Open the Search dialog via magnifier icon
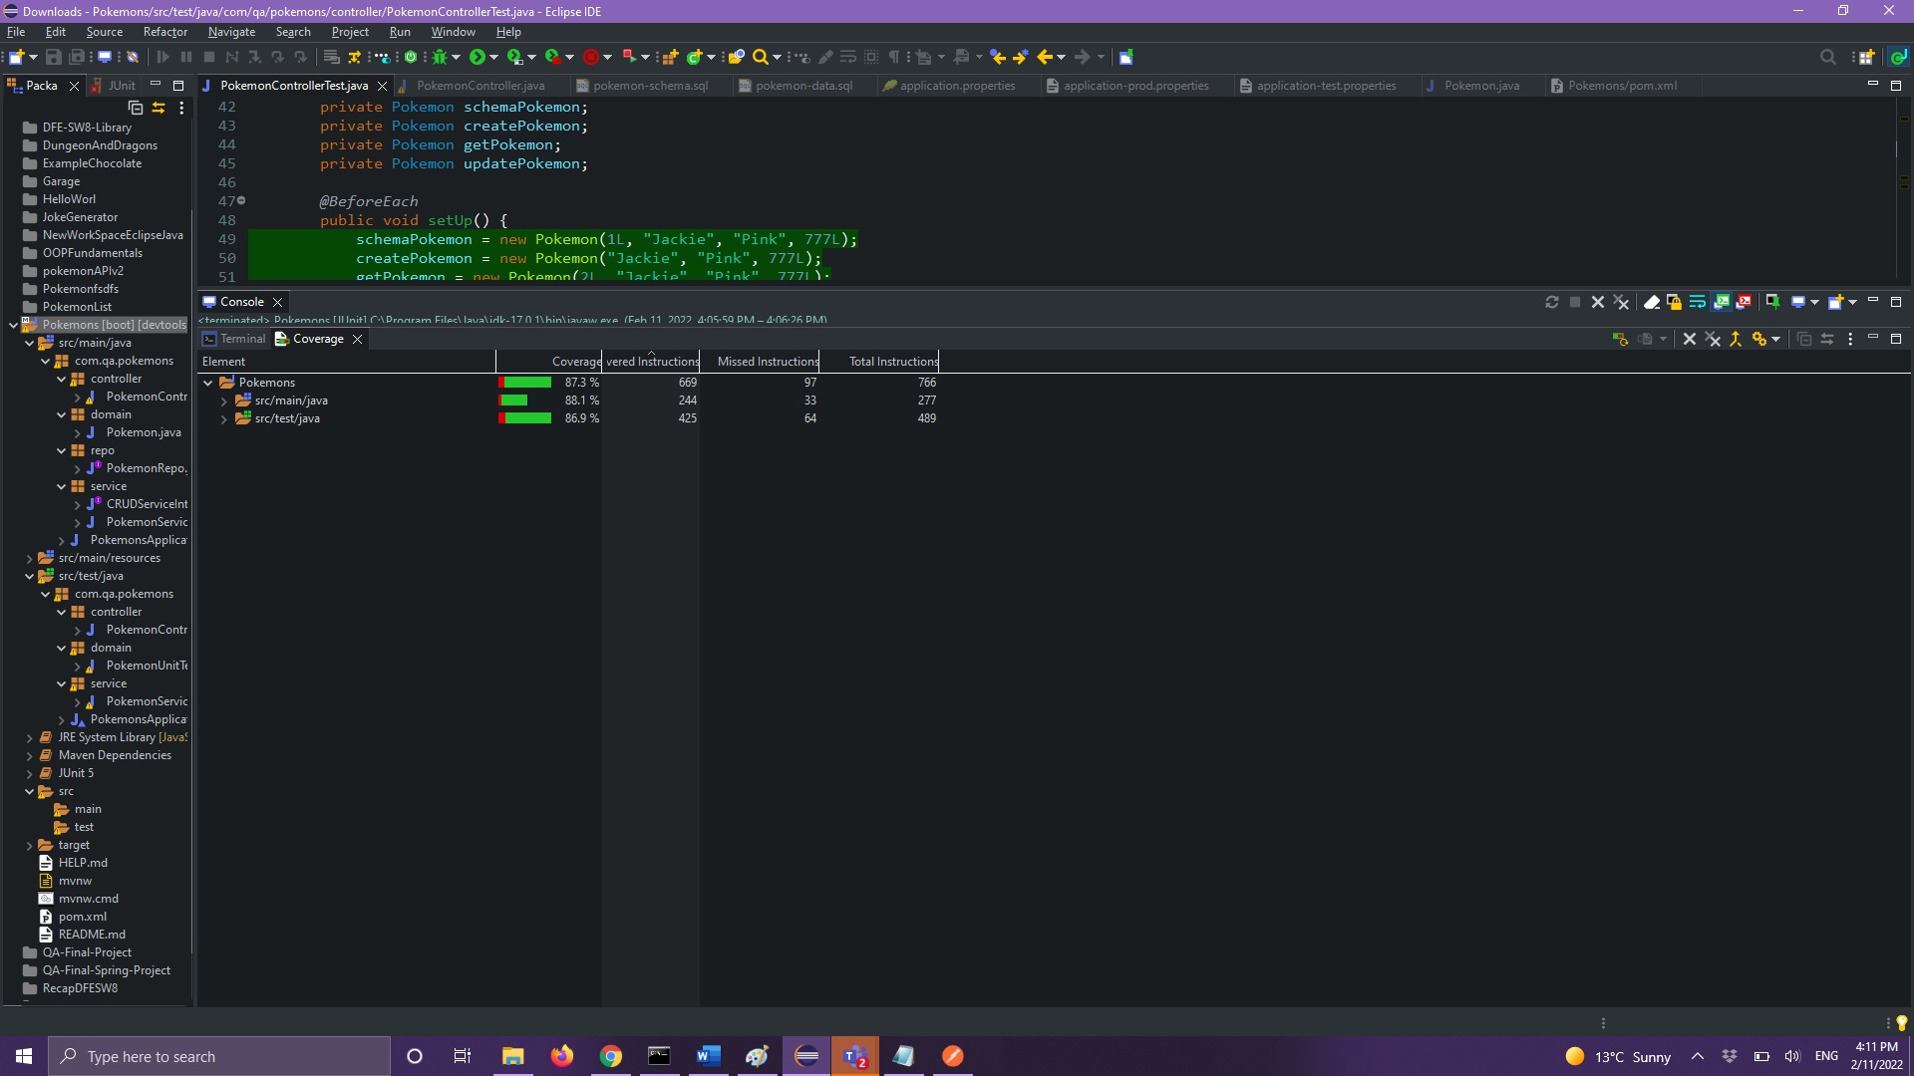This screenshot has width=1914, height=1076. tap(762, 57)
